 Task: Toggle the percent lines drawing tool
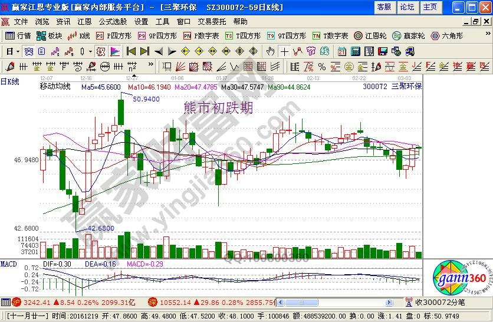point(322,66)
